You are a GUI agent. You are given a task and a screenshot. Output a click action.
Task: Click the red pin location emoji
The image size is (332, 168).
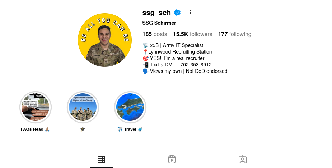[x=145, y=52]
